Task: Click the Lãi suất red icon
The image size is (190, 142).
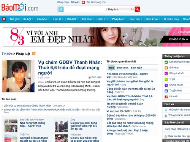Action: click(166, 97)
